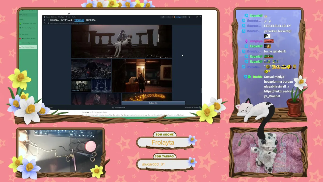Maximize the Steam window

[x=197, y=17]
